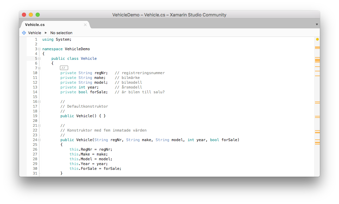Click 'this.ForSale = forSale;' statement
Image resolution: width=339 pixels, height=204 pixels.
point(95,169)
